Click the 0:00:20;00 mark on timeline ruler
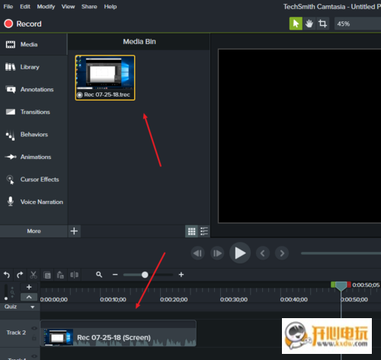The width and height of the screenshot is (381, 360). [174, 299]
